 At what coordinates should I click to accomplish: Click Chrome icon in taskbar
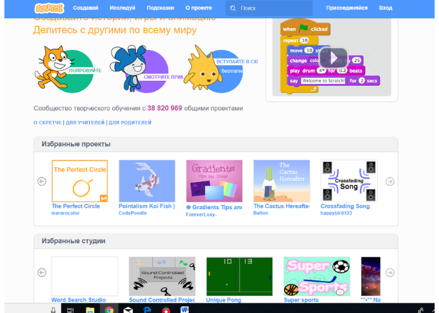[x=109, y=310]
